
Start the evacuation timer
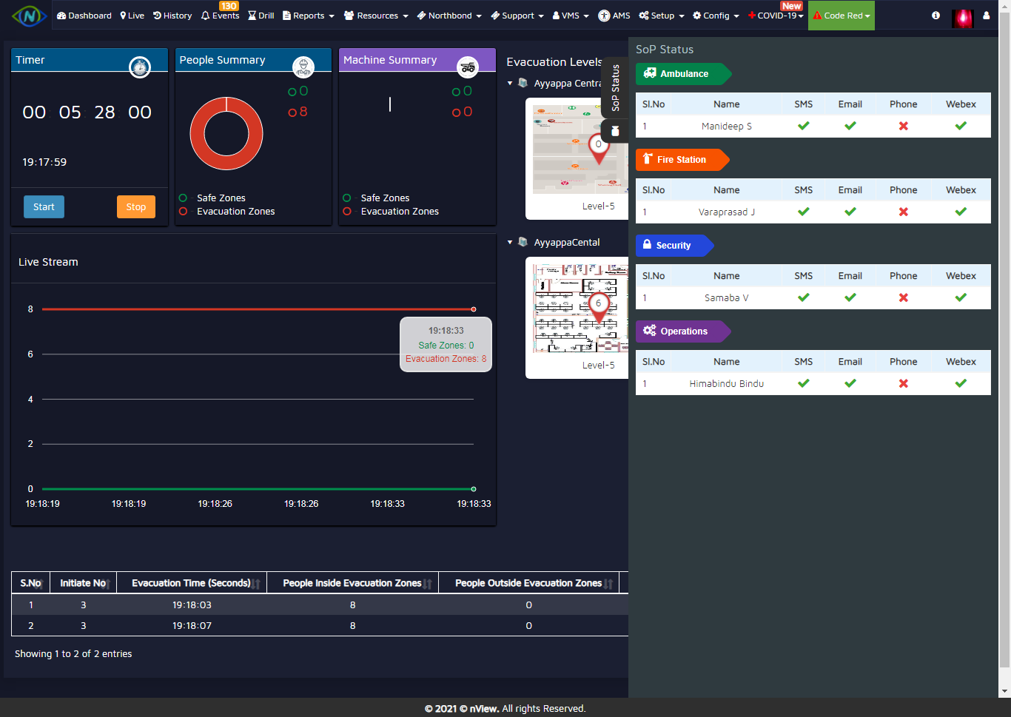[44, 207]
